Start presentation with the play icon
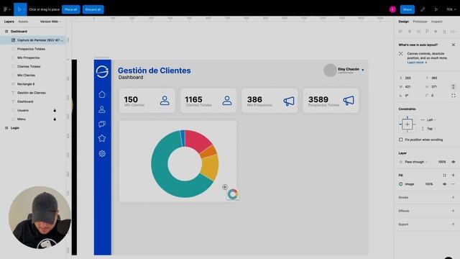460x259 pixels. pos(436,9)
